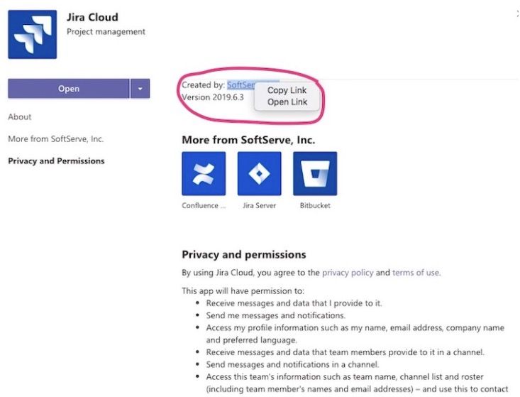The image size is (520, 397).
Task: Choose Copy Link from context menu
Action: (287, 90)
